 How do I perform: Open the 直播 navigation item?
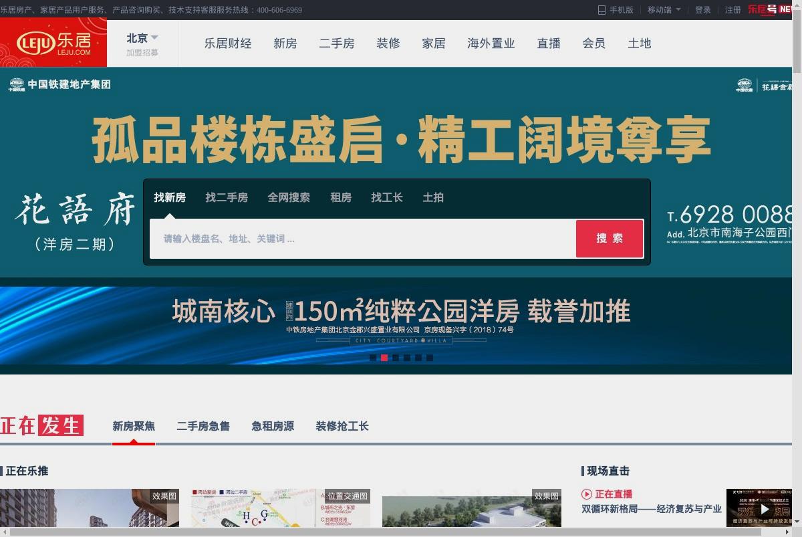549,43
